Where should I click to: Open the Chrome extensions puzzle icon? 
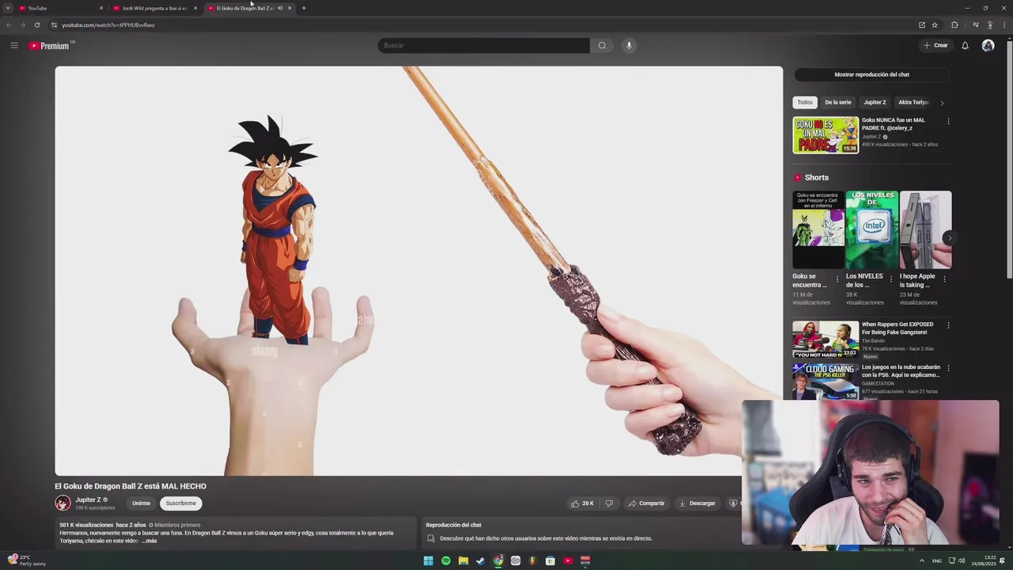[954, 25]
